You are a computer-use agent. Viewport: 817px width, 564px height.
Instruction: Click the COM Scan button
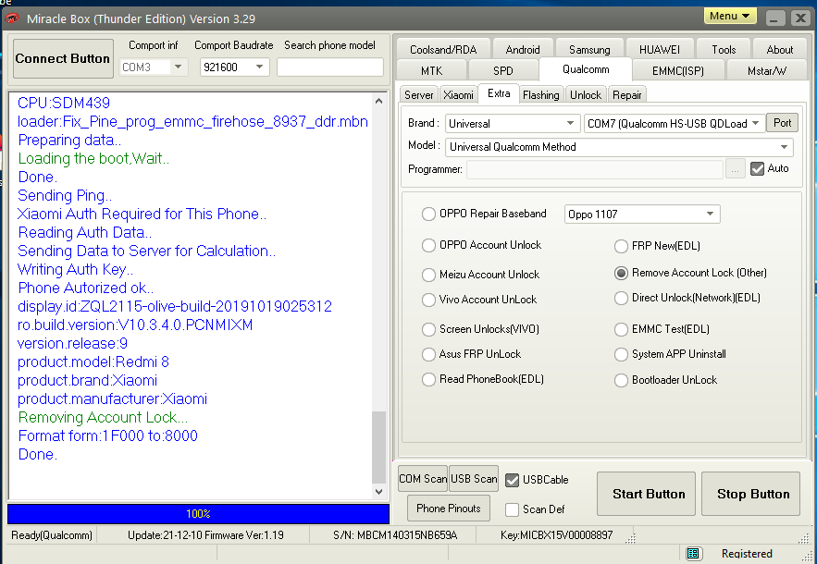423,479
